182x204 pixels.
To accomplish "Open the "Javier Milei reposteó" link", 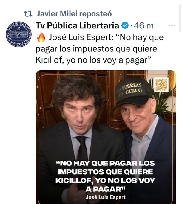I will point(74,14).
